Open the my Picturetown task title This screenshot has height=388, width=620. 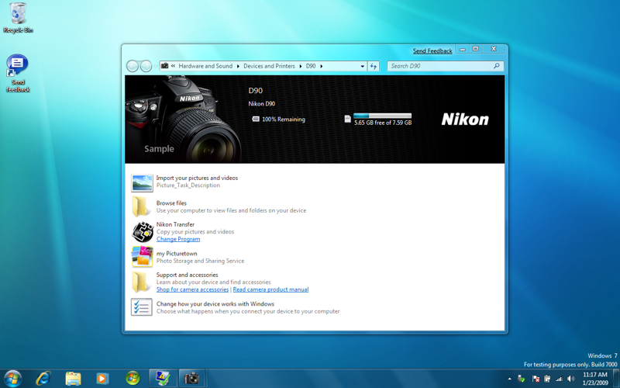(177, 254)
